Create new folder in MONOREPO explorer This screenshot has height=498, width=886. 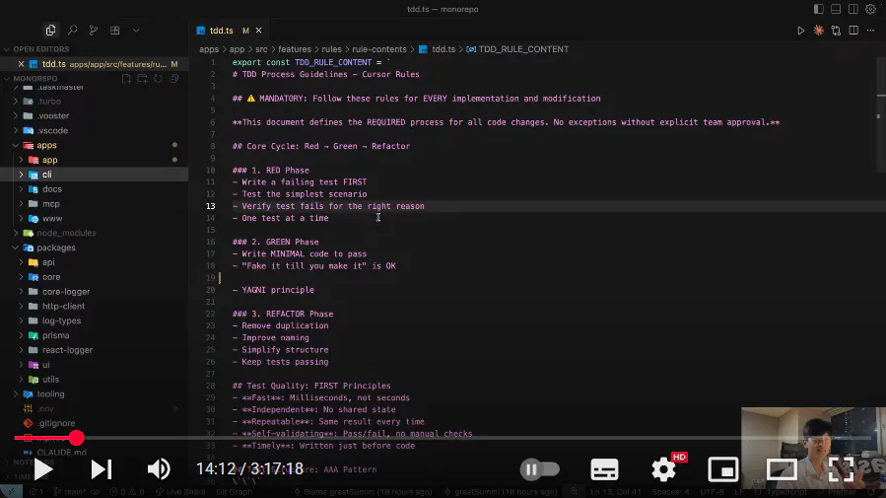coord(142,79)
